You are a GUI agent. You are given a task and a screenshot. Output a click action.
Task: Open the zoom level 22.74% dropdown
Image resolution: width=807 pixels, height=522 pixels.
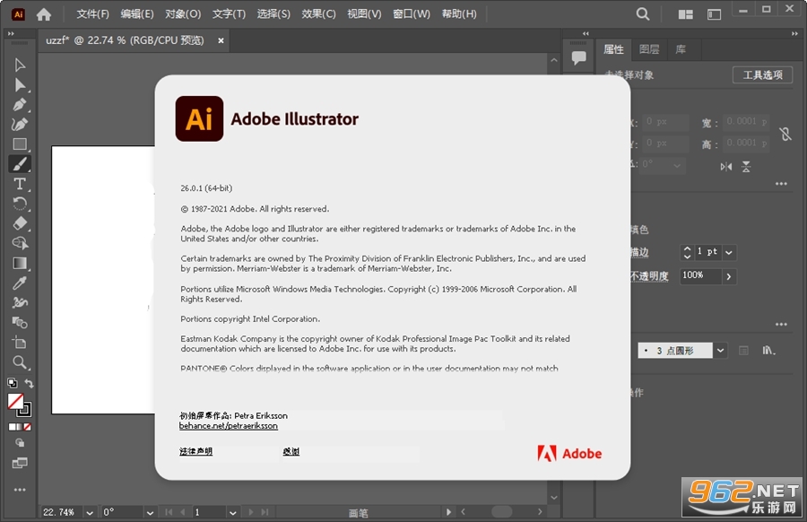coord(90,513)
